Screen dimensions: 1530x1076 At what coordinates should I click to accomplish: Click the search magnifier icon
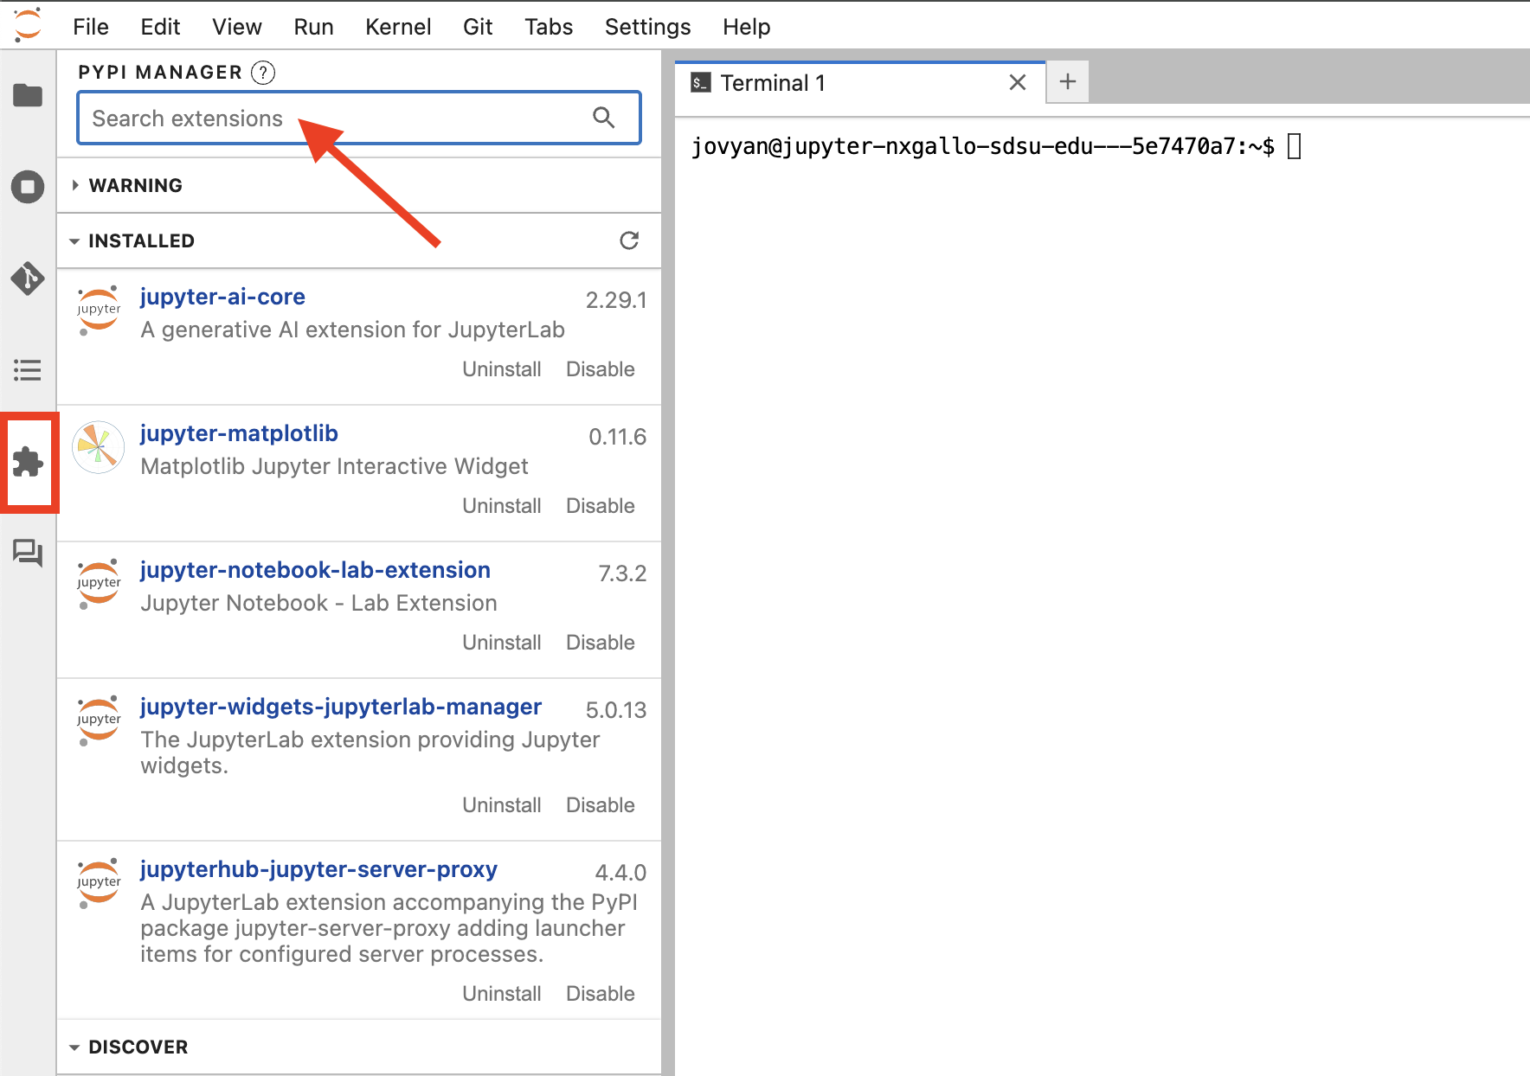click(604, 118)
